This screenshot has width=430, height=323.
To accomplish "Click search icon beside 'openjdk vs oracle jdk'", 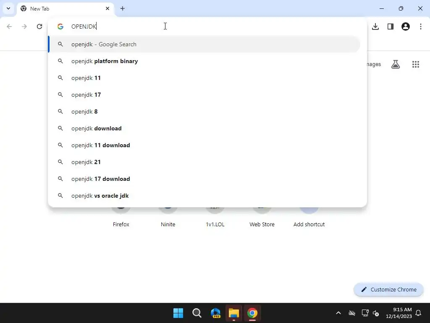I will pyautogui.click(x=60, y=196).
